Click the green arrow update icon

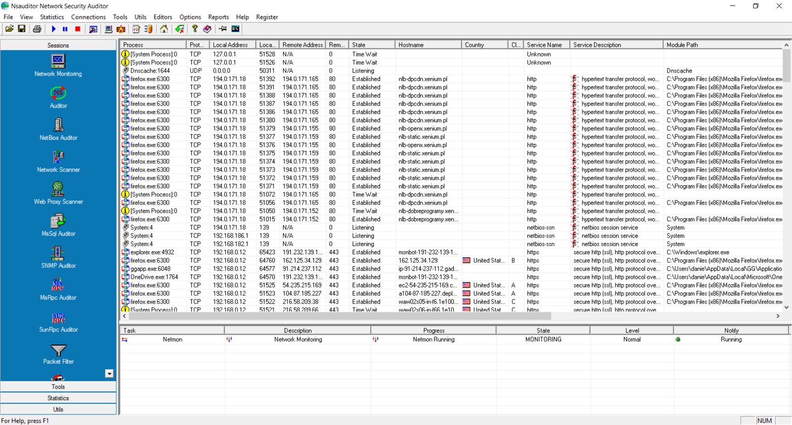(180, 29)
